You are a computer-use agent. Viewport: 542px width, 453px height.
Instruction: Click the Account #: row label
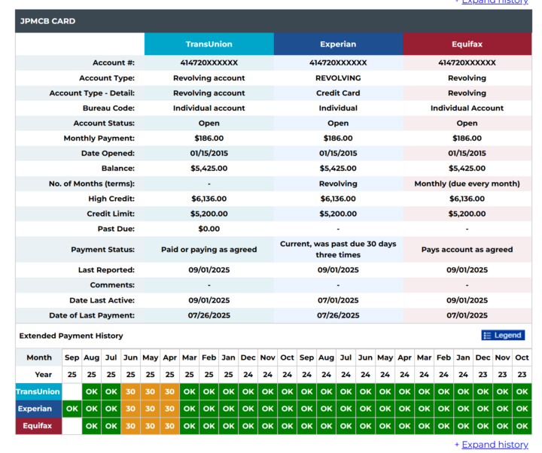tap(114, 62)
